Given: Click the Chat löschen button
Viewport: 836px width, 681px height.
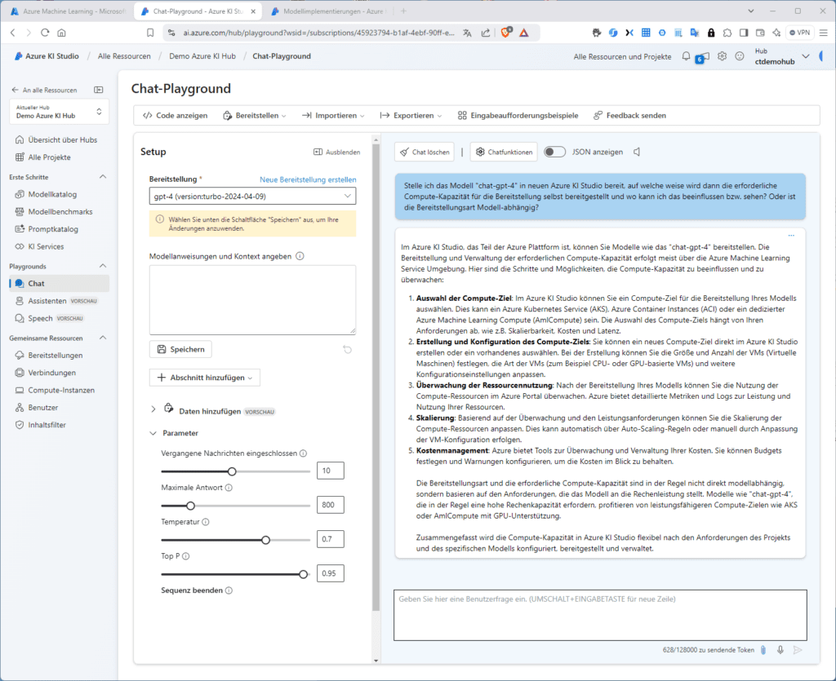Looking at the screenshot, I should point(425,152).
